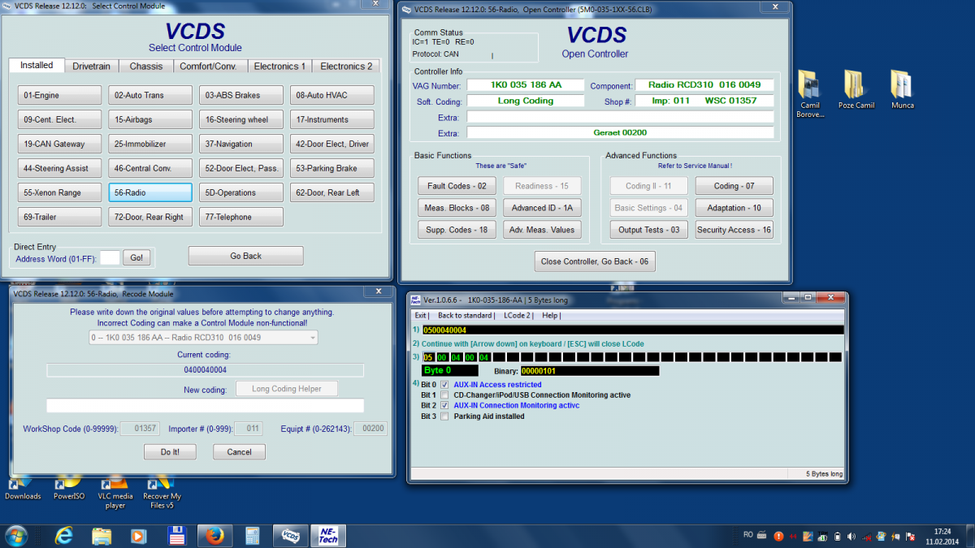
Task: Open the Camil Borove... desktop folder
Action: pyautogui.click(x=809, y=93)
